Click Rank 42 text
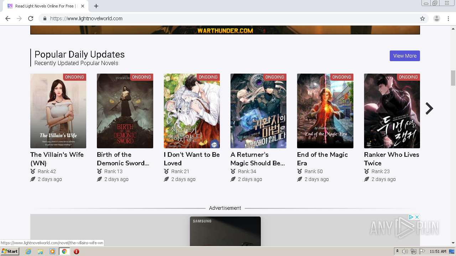This screenshot has width=456, height=256. (x=47, y=171)
